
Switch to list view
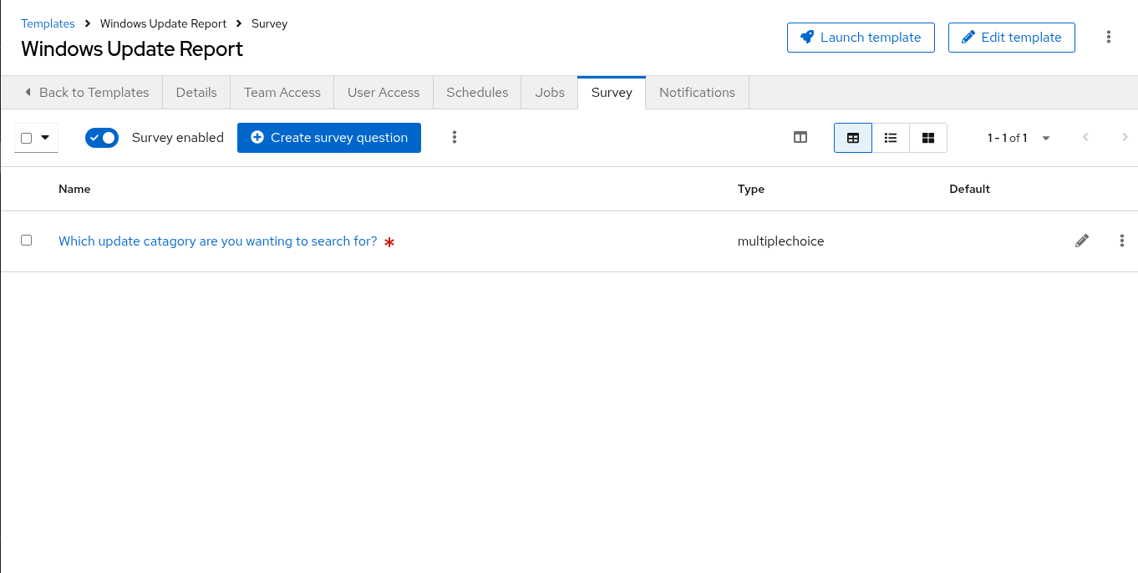[891, 138]
